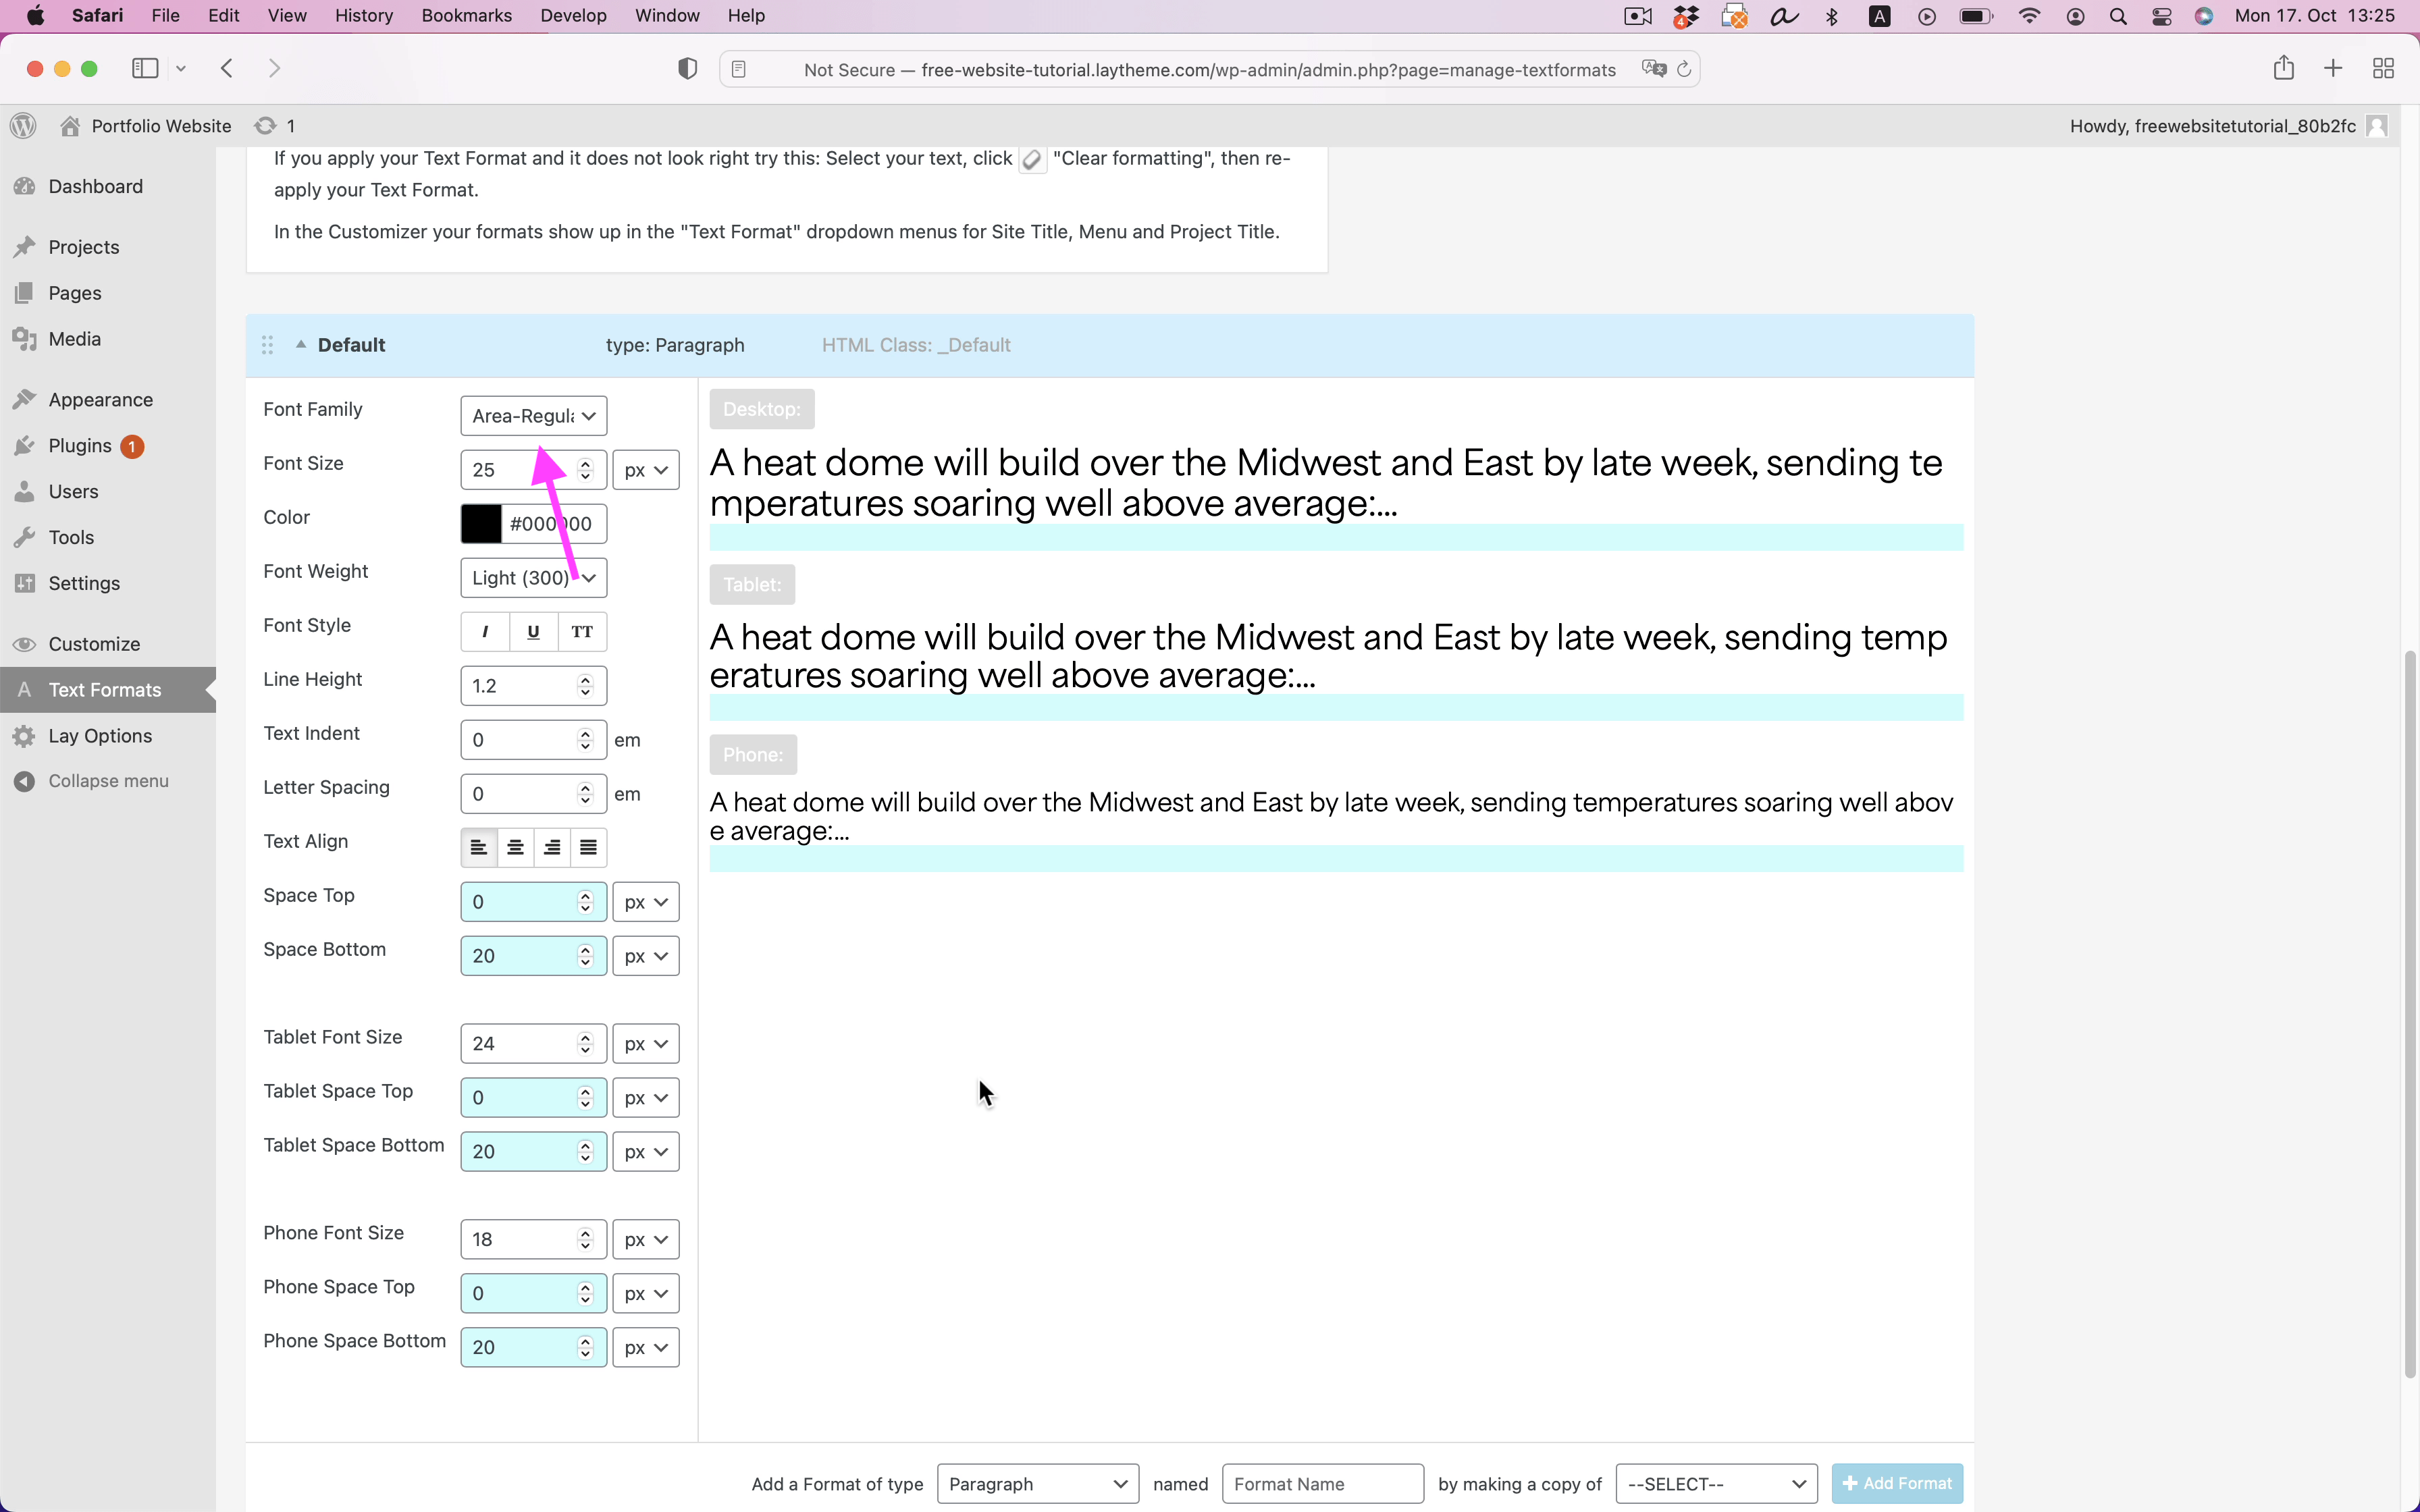
Task: Go to Pages in the sidebar
Action: pyautogui.click(x=75, y=293)
